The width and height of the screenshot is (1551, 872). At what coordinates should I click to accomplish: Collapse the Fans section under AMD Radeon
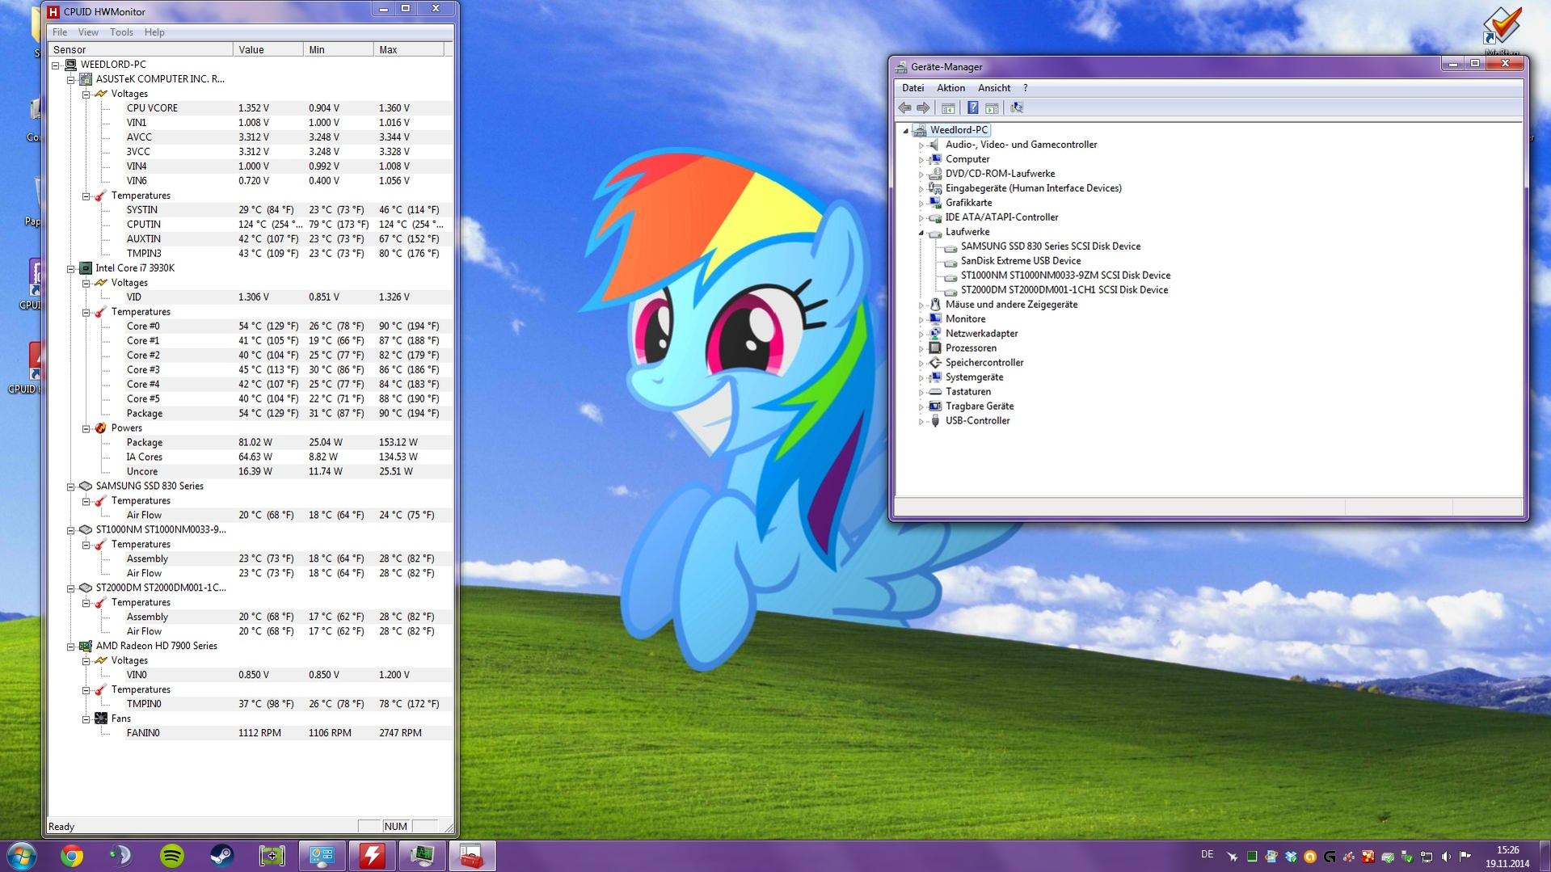[x=86, y=719]
